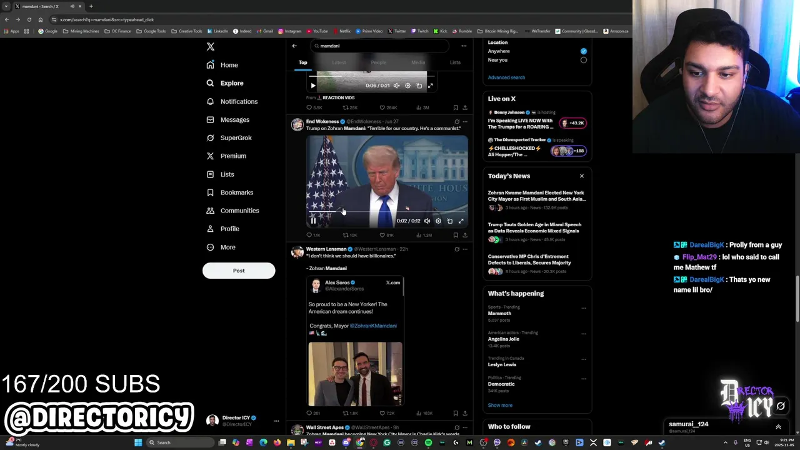Repost End Wokeness post with 10K
Image resolution: width=800 pixels, height=450 pixels.
click(350, 235)
